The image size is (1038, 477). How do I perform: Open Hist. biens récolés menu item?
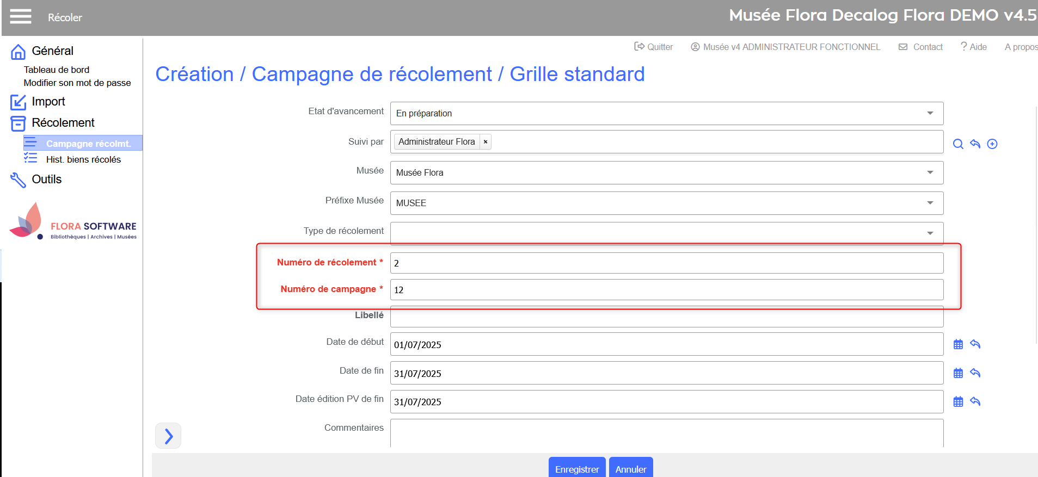tap(83, 159)
